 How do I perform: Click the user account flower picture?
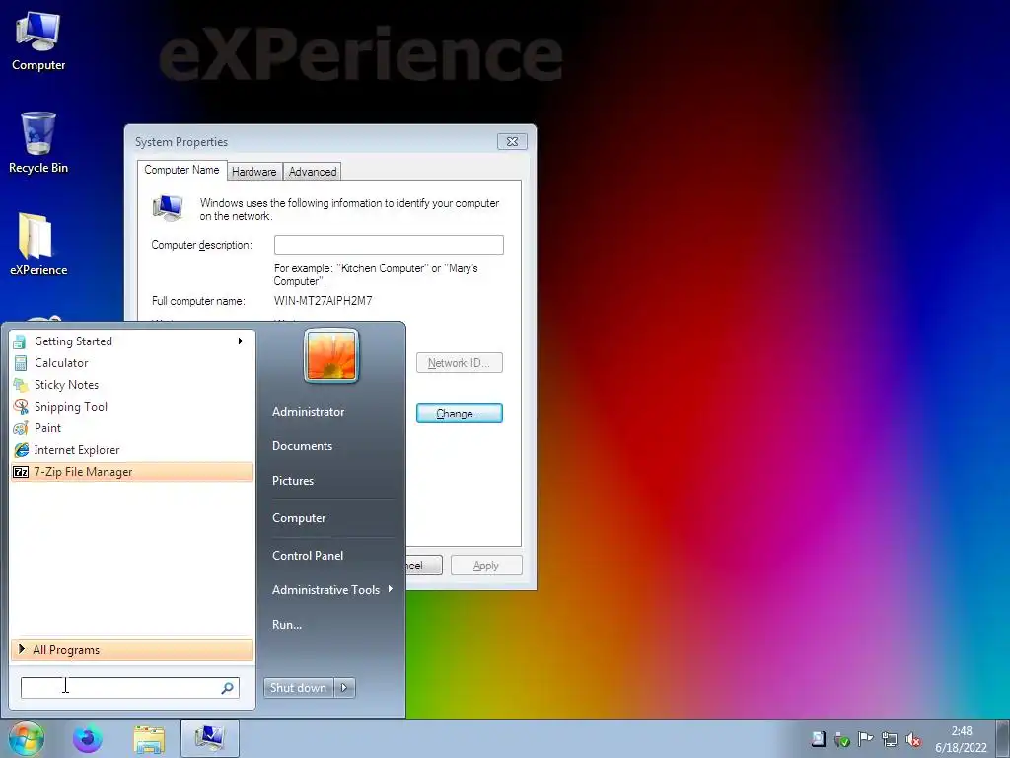(331, 355)
